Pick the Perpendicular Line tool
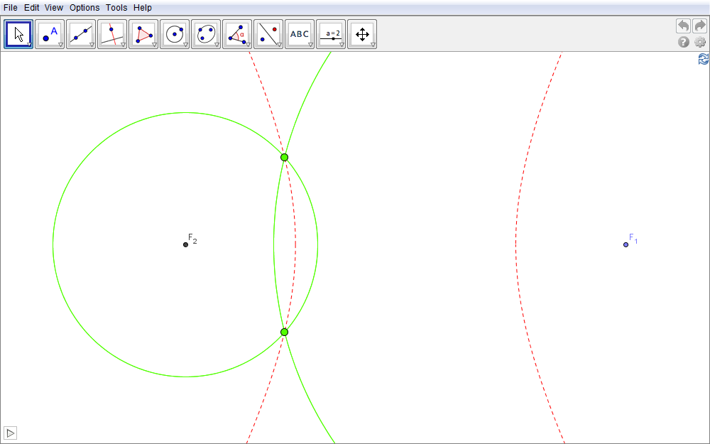The height and width of the screenshot is (444, 710). (x=112, y=34)
